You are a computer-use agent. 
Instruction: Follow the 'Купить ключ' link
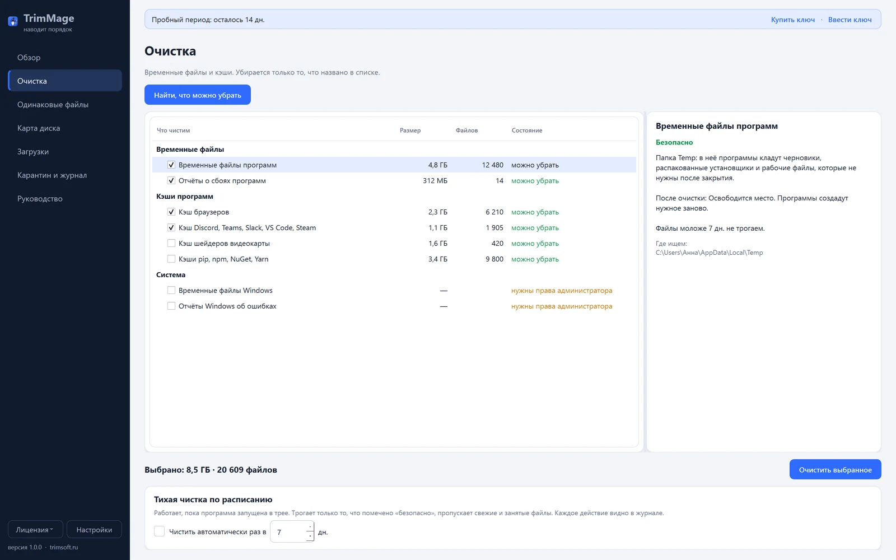coord(793,20)
